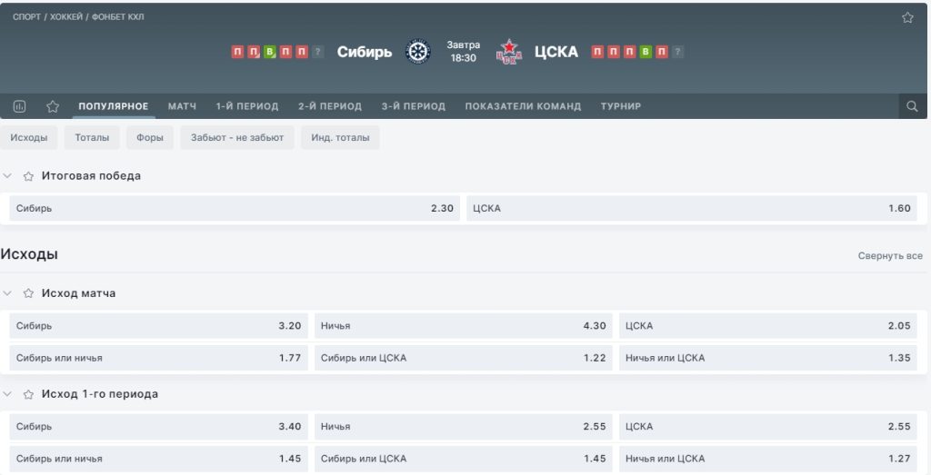Filter by Тоталы chip
Viewport: 931px width, 475px height.
click(x=92, y=137)
